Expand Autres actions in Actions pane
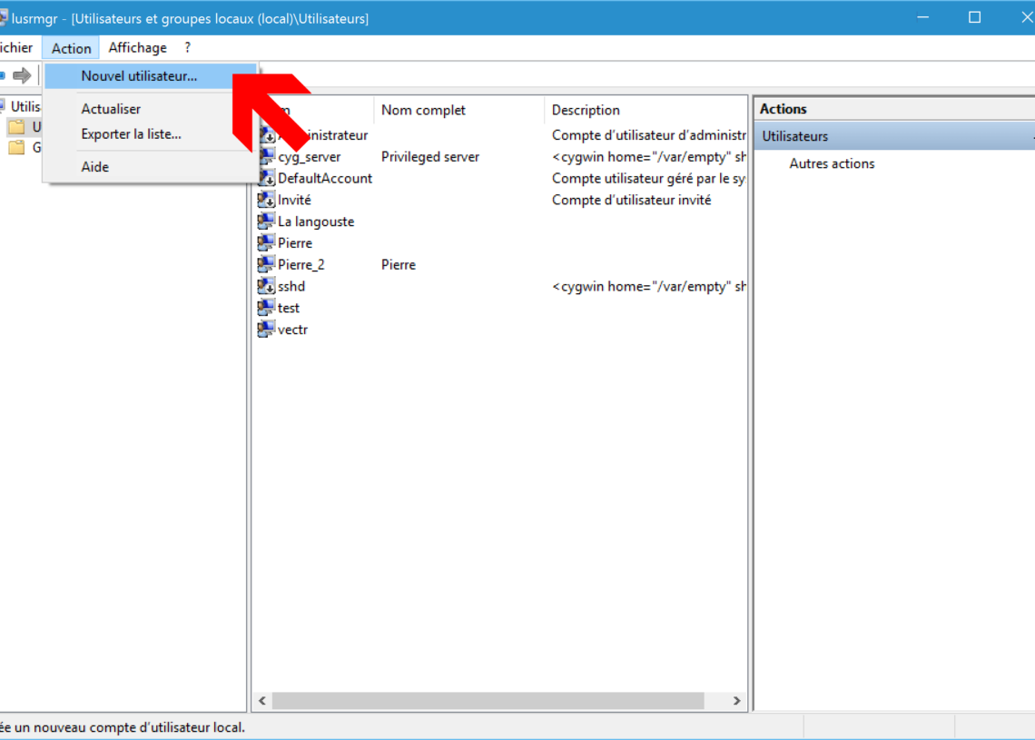This screenshot has width=1035, height=740. (832, 164)
